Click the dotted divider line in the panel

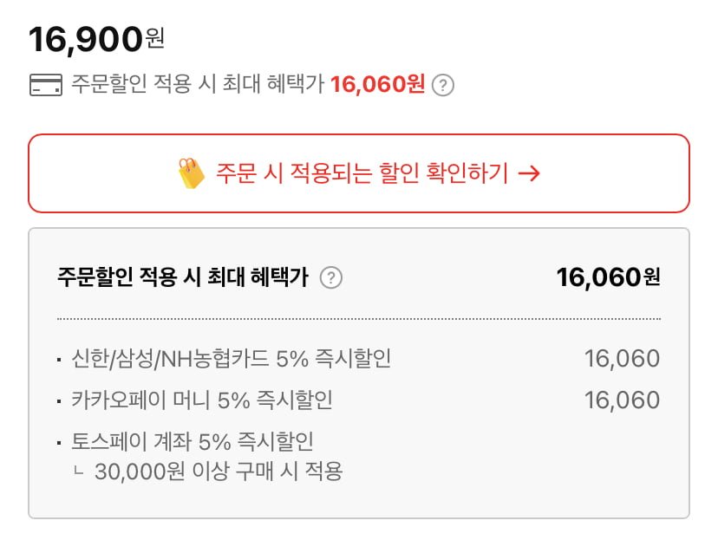point(359,319)
